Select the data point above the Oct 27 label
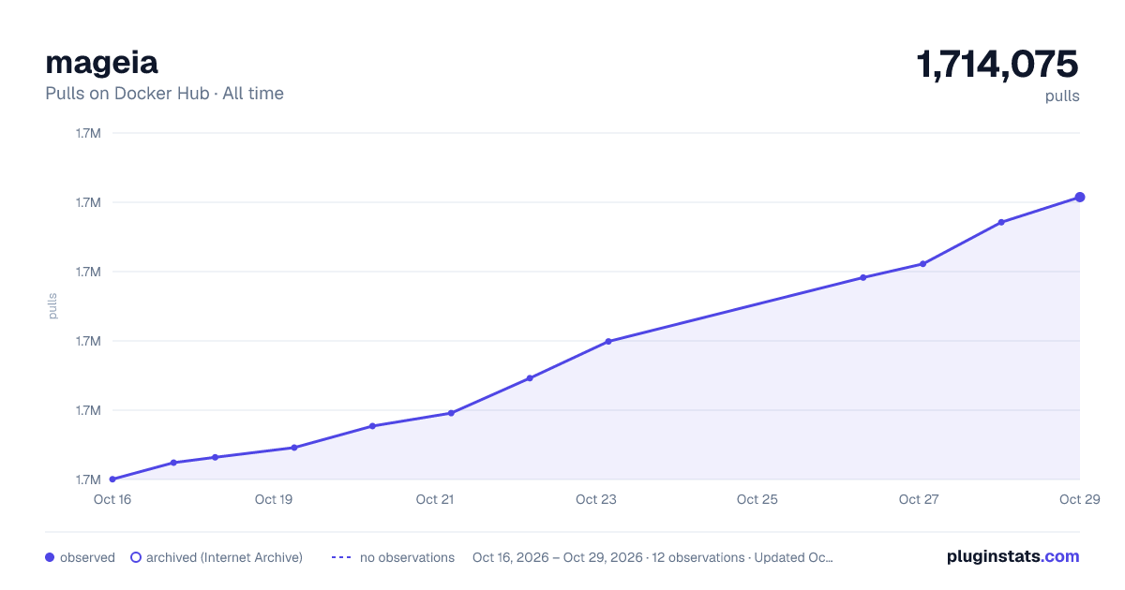The width and height of the screenshot is (1125, 590). (922, 264)
